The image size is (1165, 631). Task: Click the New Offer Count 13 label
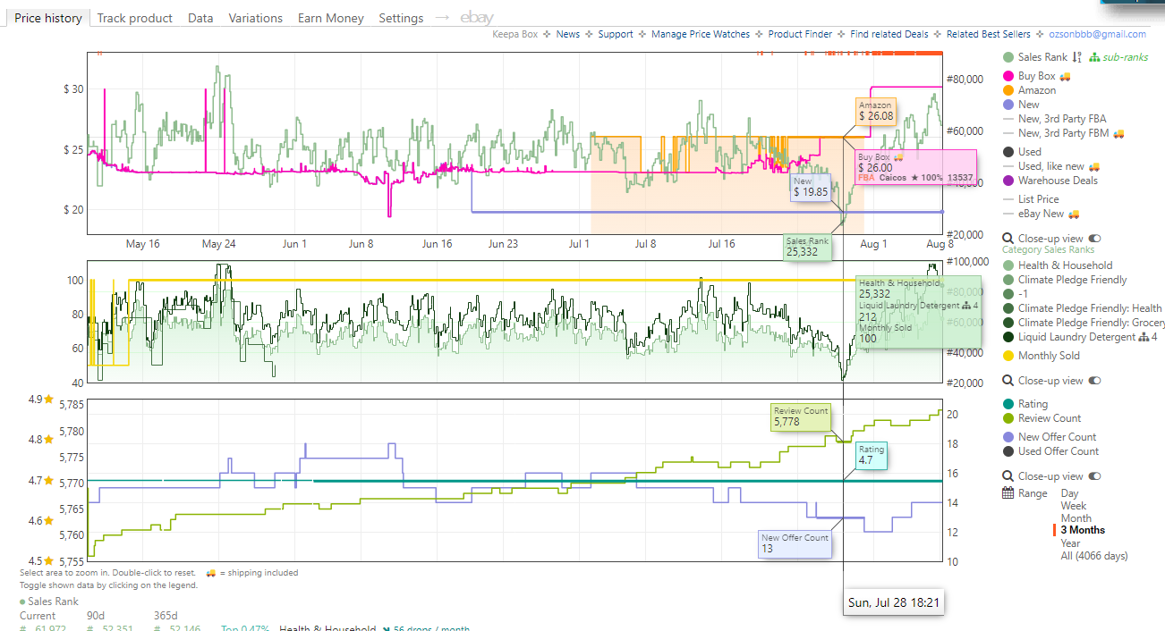(x=795, y=544)
